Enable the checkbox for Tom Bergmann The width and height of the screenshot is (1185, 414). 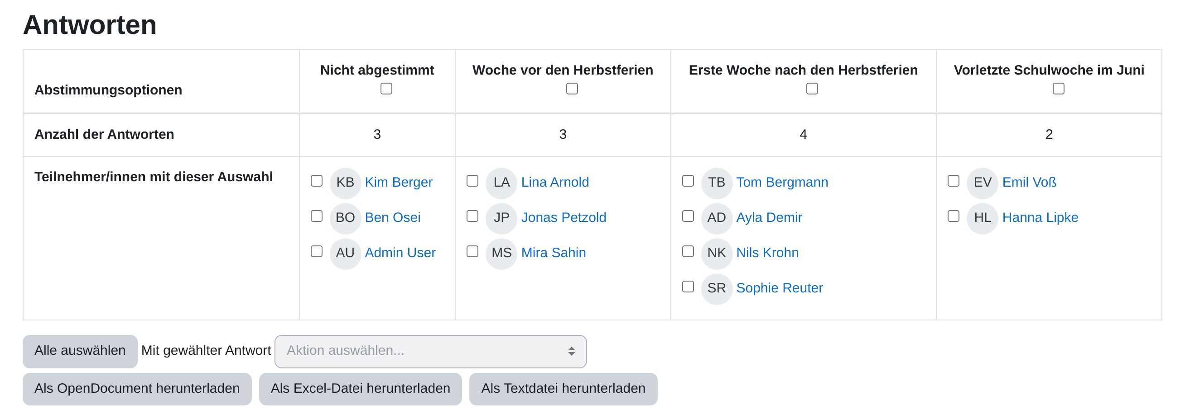click(x=688, y=181)
